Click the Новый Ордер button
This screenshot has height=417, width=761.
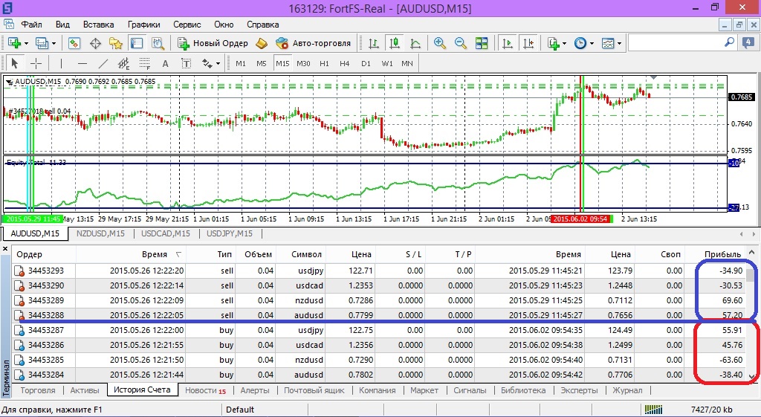213,43
